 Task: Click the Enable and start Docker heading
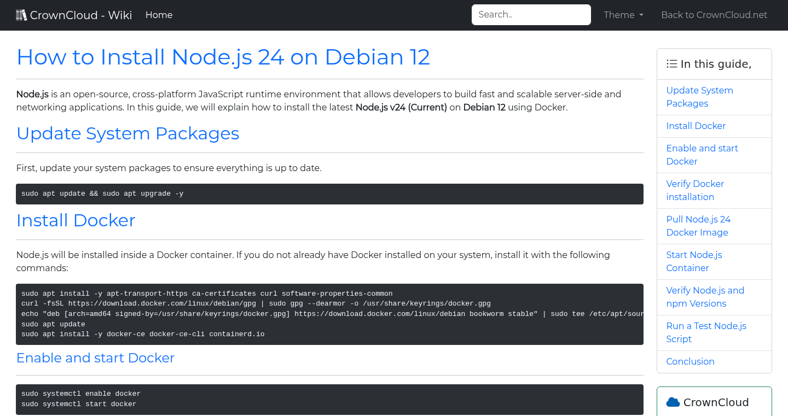95,358
